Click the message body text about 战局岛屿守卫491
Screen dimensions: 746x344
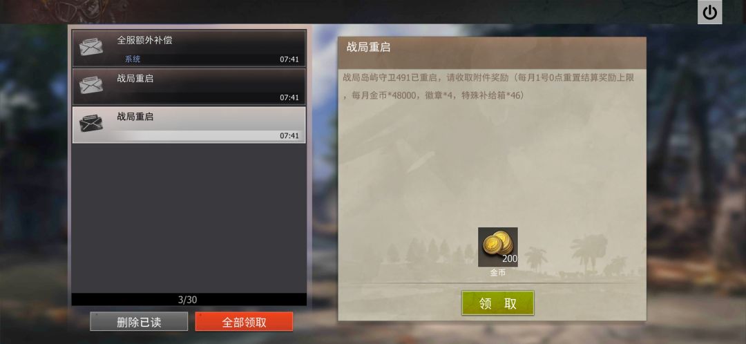tap(488, 86)
